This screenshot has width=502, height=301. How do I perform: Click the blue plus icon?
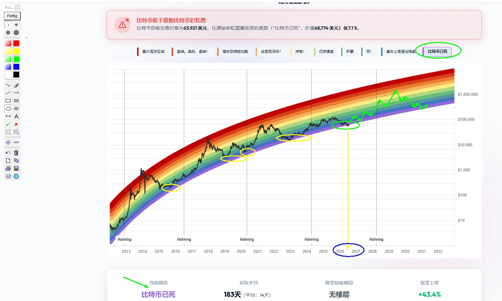[8, 142]
